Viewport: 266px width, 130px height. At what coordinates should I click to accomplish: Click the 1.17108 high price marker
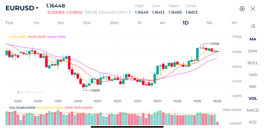point(214,44)
